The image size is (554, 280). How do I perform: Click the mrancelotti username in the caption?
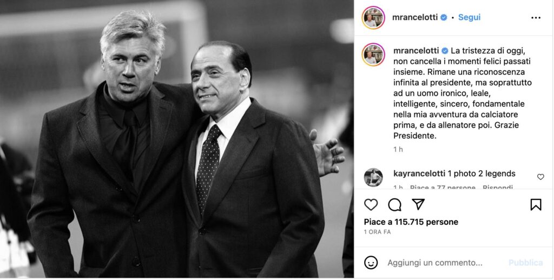416,51
